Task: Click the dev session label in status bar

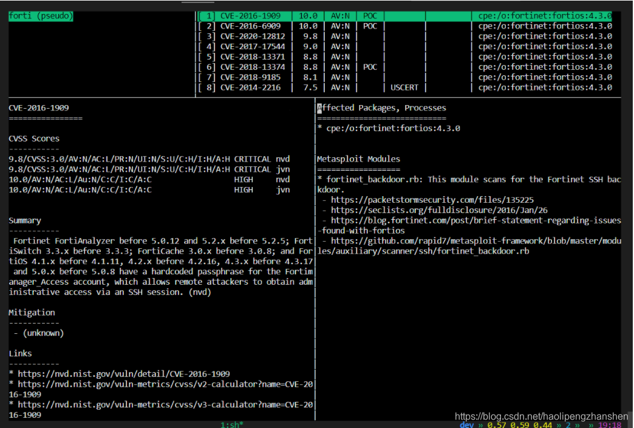Action: point(466,424)
